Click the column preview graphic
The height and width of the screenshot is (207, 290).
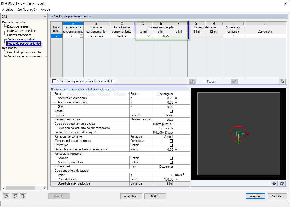pyautogui.click(x=238, y=134)
